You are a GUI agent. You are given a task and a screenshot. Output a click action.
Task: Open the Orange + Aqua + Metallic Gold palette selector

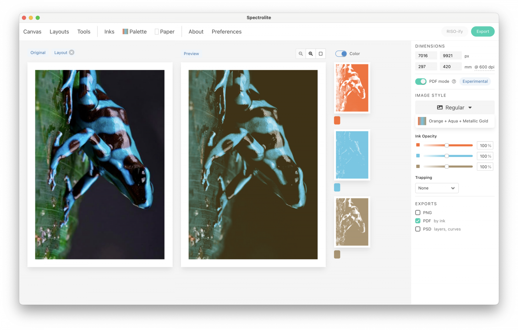click(454, 121)
